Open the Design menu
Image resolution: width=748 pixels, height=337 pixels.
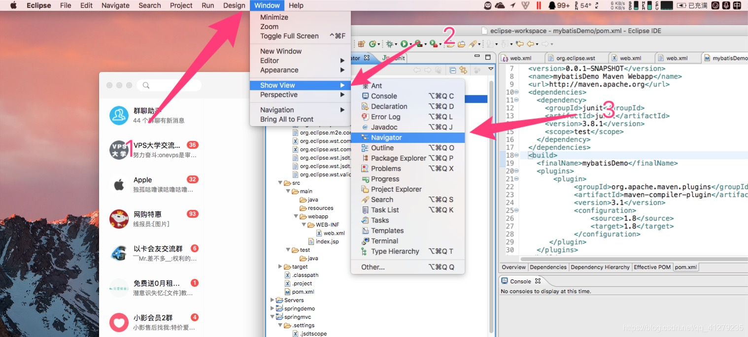pyautogui.click(x=234, y=5)
